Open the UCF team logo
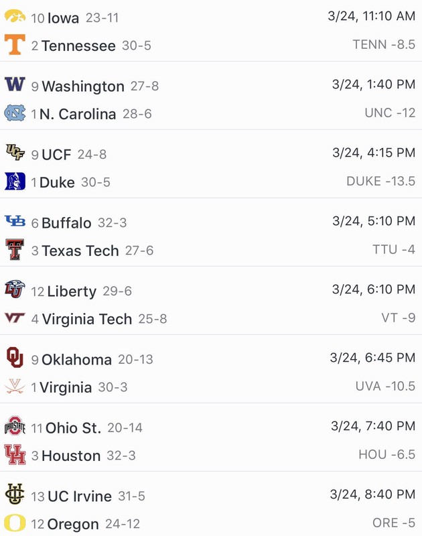Image resolution: width=422 pixels, height=536 pixels. 15,152
